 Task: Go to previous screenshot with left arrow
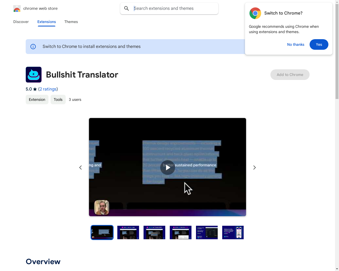[x=81, y=168]
